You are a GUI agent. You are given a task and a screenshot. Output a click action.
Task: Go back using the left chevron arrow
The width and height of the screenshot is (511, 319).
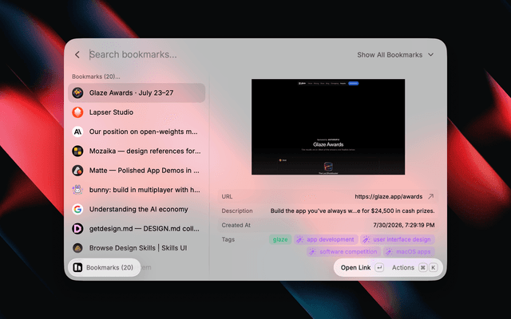click(x=77, y=55)
